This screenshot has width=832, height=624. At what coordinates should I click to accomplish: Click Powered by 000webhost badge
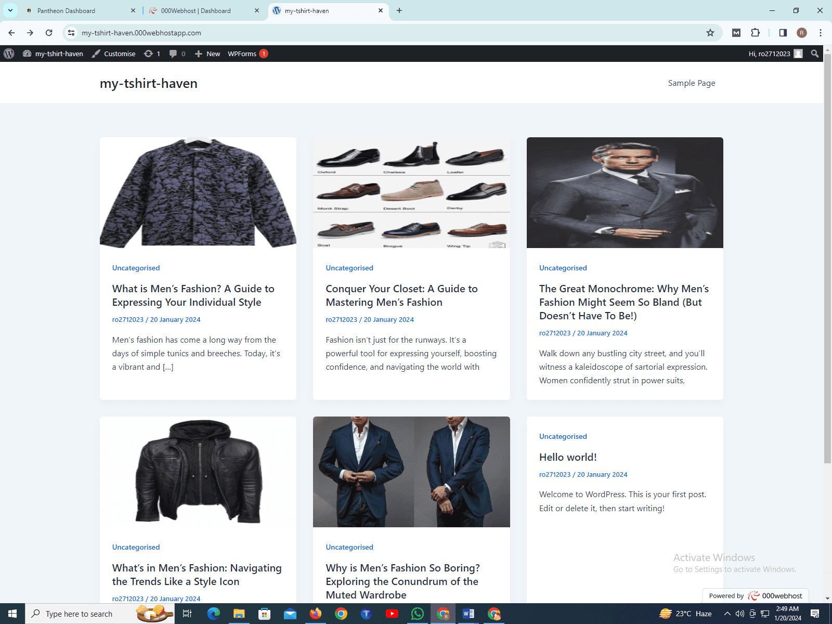pos(755,596)
